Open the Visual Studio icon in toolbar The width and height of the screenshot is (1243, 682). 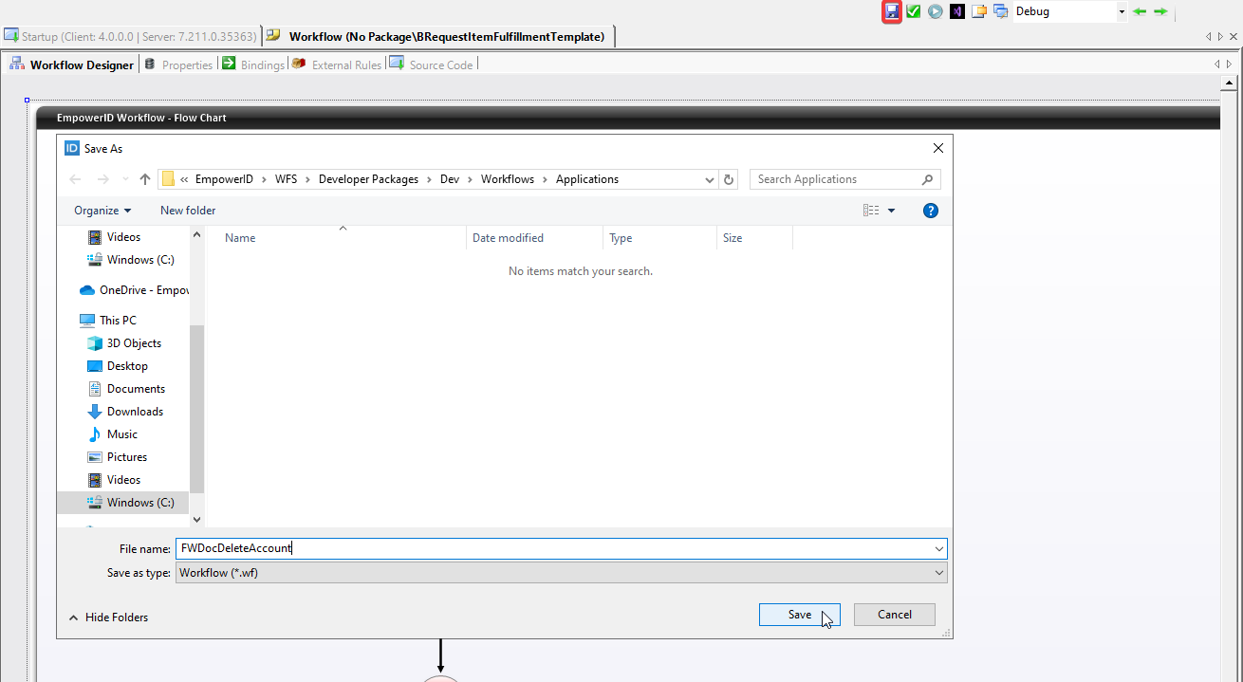pos(956,11)
